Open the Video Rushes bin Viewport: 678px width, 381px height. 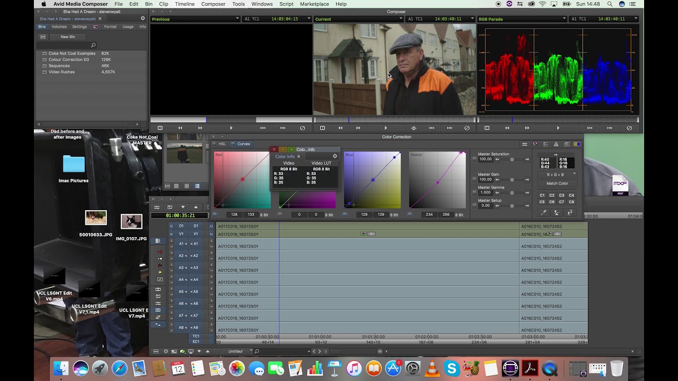click(x=61, y=72)
